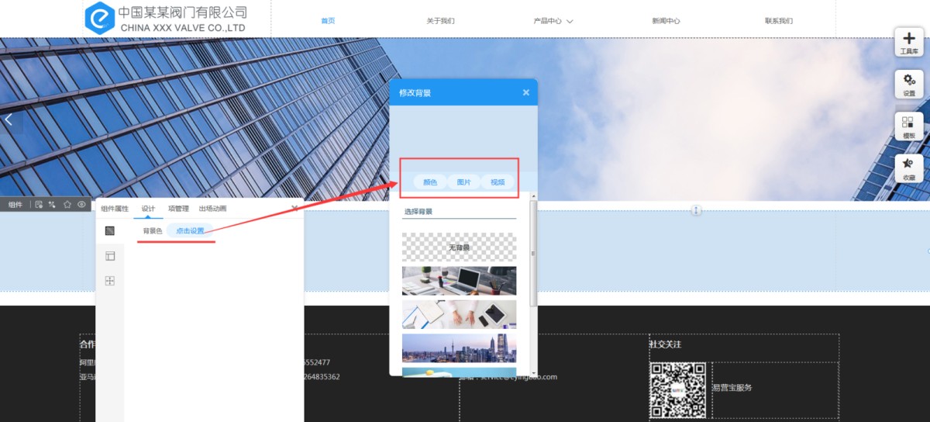Click the background list scrollbar
The width and height of the screenshot is (930, 422).
[x=532, y=254]
